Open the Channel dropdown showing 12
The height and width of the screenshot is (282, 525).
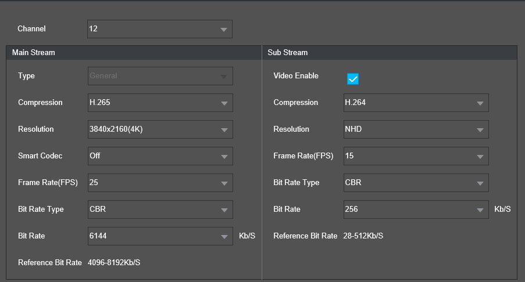click(160, 29)
